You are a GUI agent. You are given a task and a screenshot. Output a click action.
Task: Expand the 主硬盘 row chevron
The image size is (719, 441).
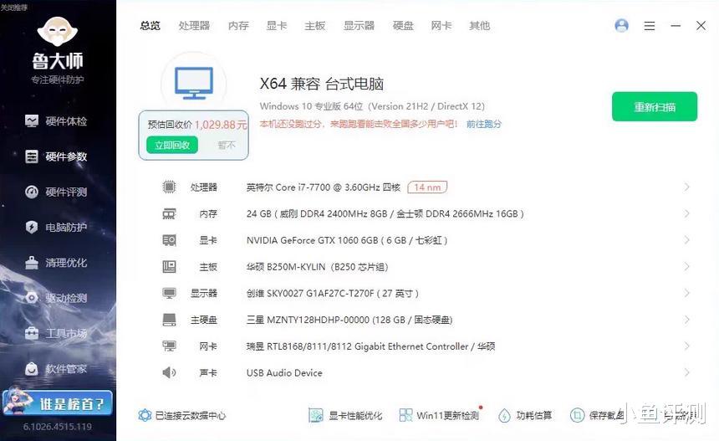pyautogui.click(x=686, y=320)
